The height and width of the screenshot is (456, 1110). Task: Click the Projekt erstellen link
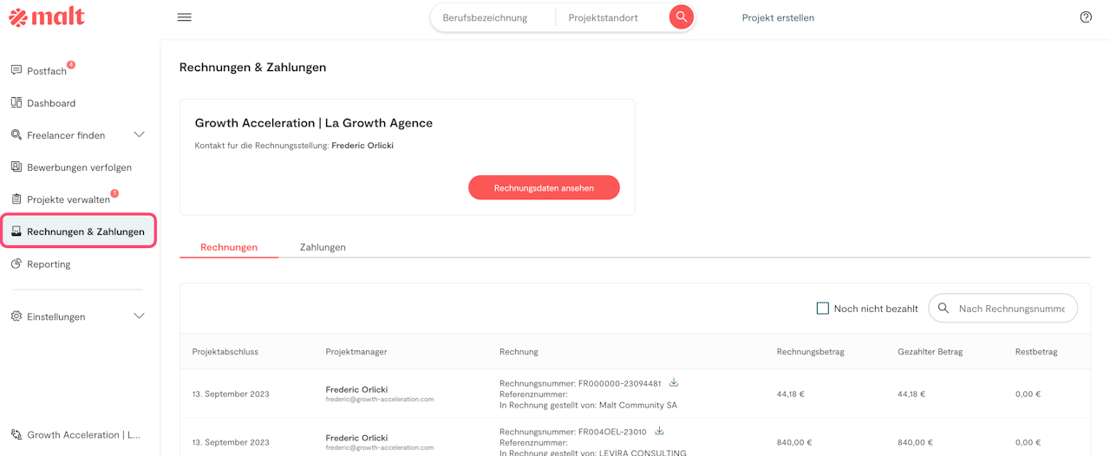pos(778,17)
